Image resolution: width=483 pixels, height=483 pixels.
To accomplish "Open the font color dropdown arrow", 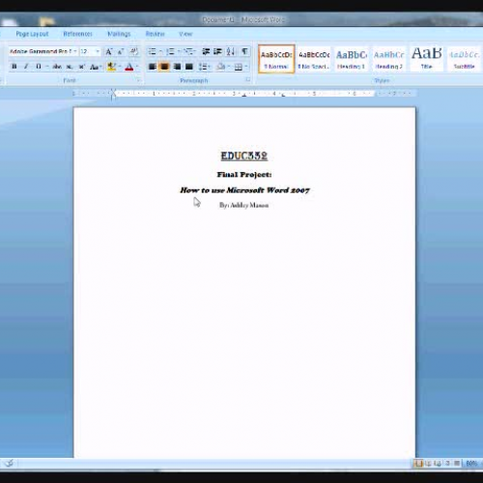I will pyautogui.click(x=137, y=67).
